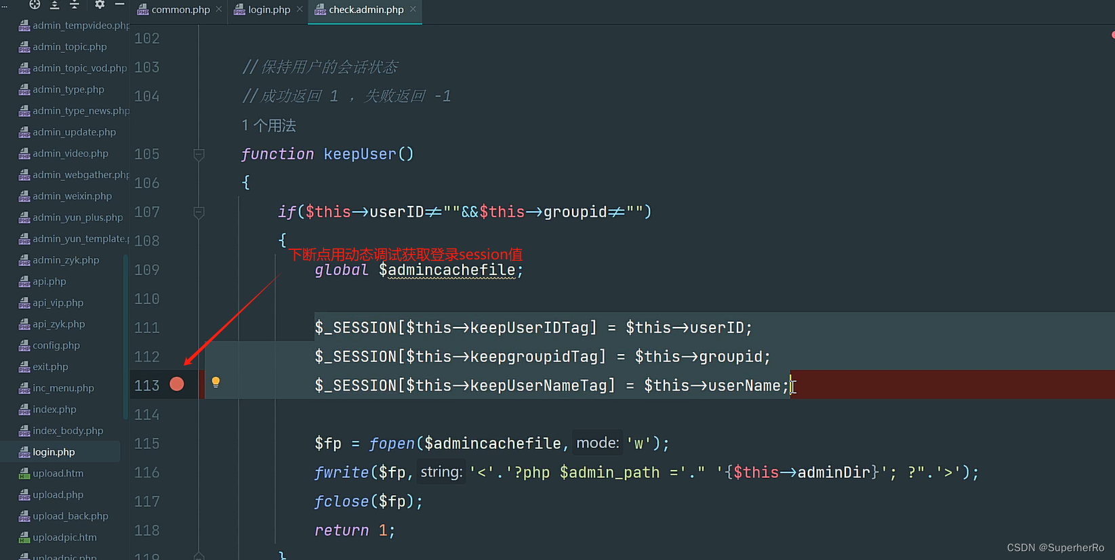This screenshot has width=1115, height=560.
Task: Click keepgroupidTag on line 112
Action: click(x=534, y=357)
